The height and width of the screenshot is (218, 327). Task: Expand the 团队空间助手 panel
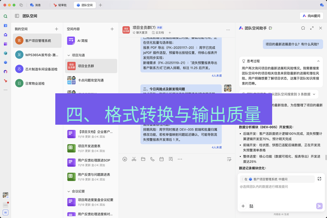click(x=312, y=28)
